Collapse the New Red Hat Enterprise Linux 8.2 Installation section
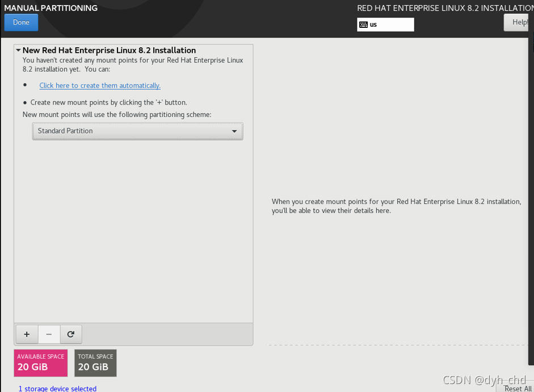The image size is (534, 392). click(x=18, y=50)
